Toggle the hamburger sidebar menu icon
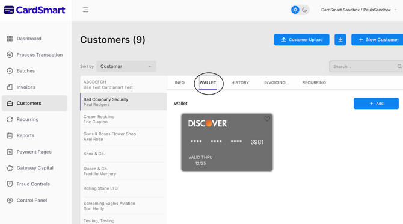This screenshot has height=224, width=403. pyautogui.click(x=85, y=10)
